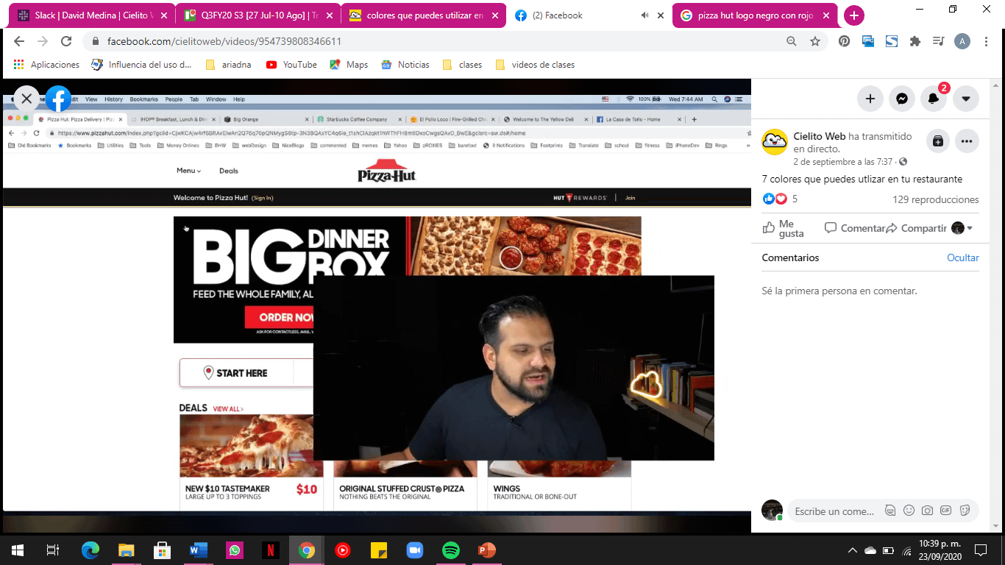
Task: Click the '129 reproducciones' view count
Action: point(935,199)
